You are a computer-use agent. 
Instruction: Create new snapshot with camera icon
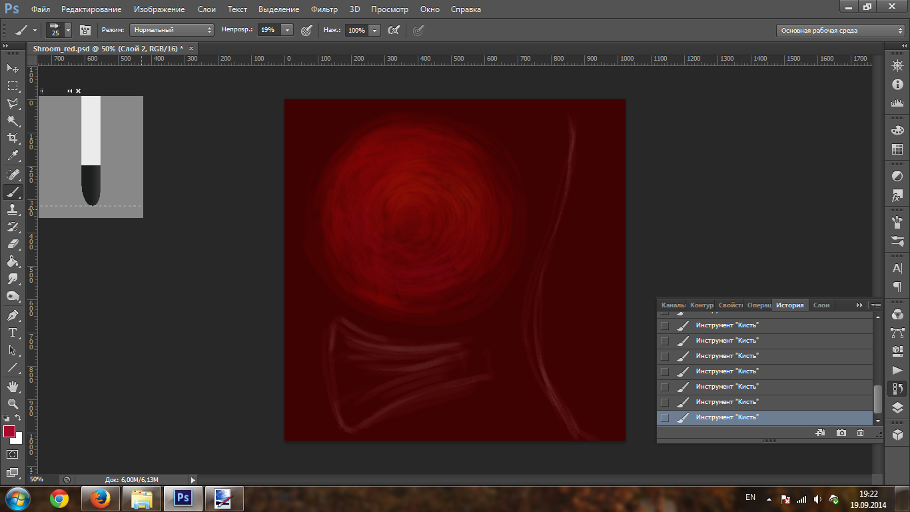[841, 433]
